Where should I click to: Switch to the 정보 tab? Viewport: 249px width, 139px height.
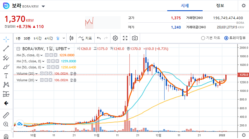point(220,6)
